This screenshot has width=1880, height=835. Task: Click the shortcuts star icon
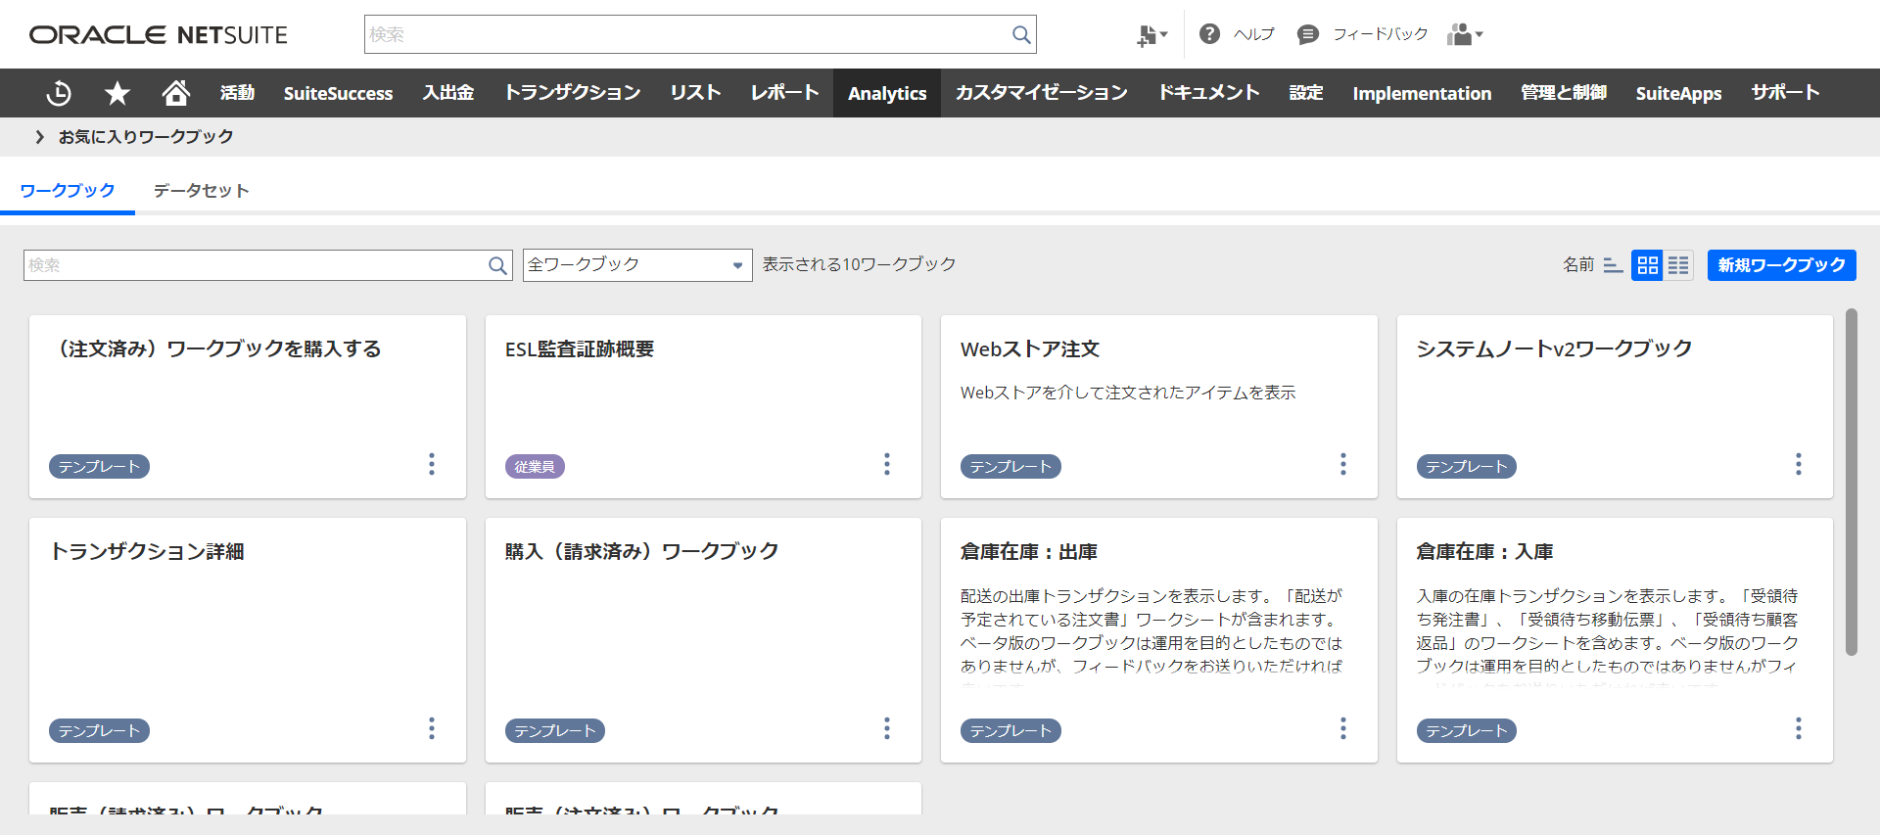pyautogui.click(x=117, y=93)
